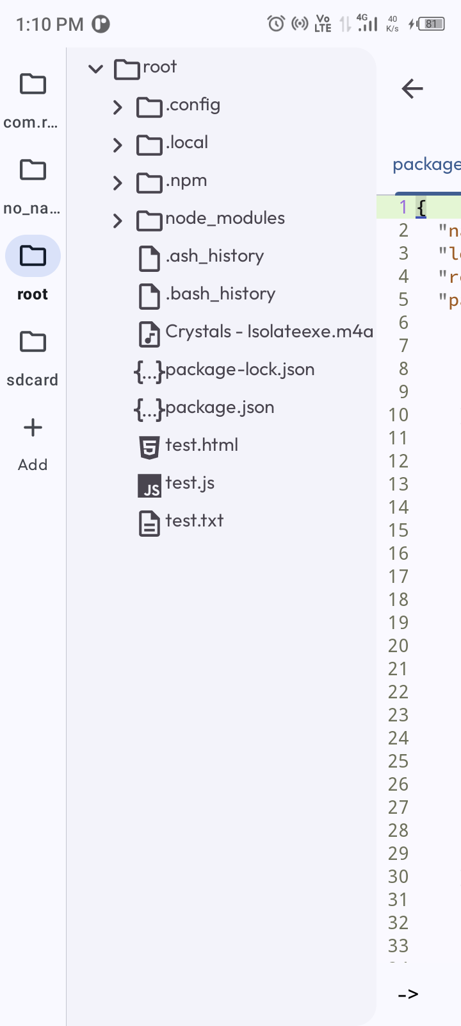Tap the back arrow icon

tap(412, 88)
